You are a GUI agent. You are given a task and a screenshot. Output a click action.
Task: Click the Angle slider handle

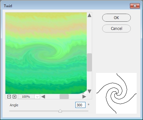coord(60,111)
